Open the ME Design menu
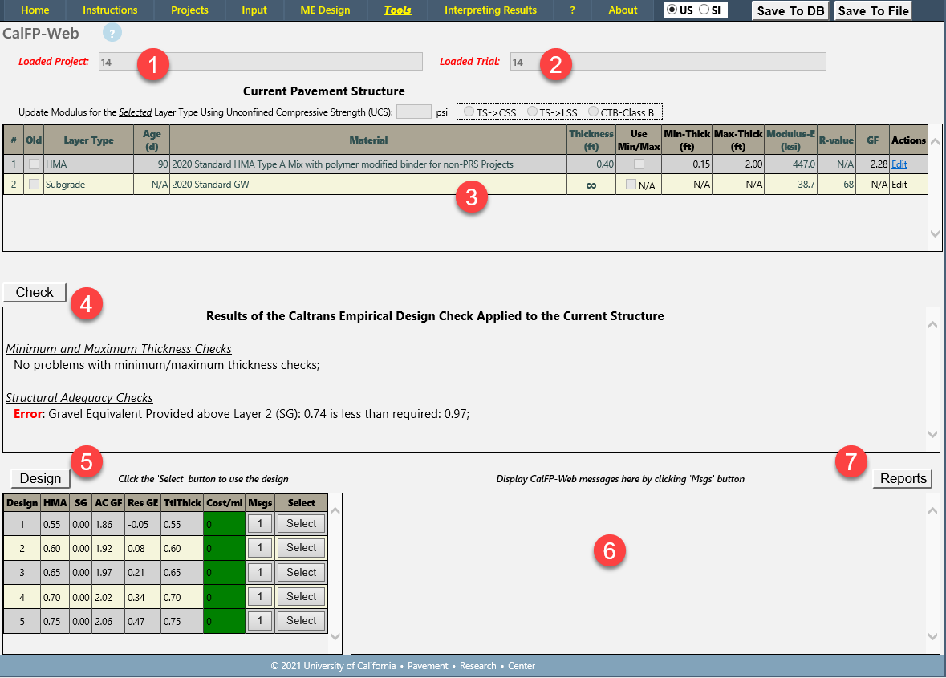This screenshot has height=678, width=946. tap(324, 10)
